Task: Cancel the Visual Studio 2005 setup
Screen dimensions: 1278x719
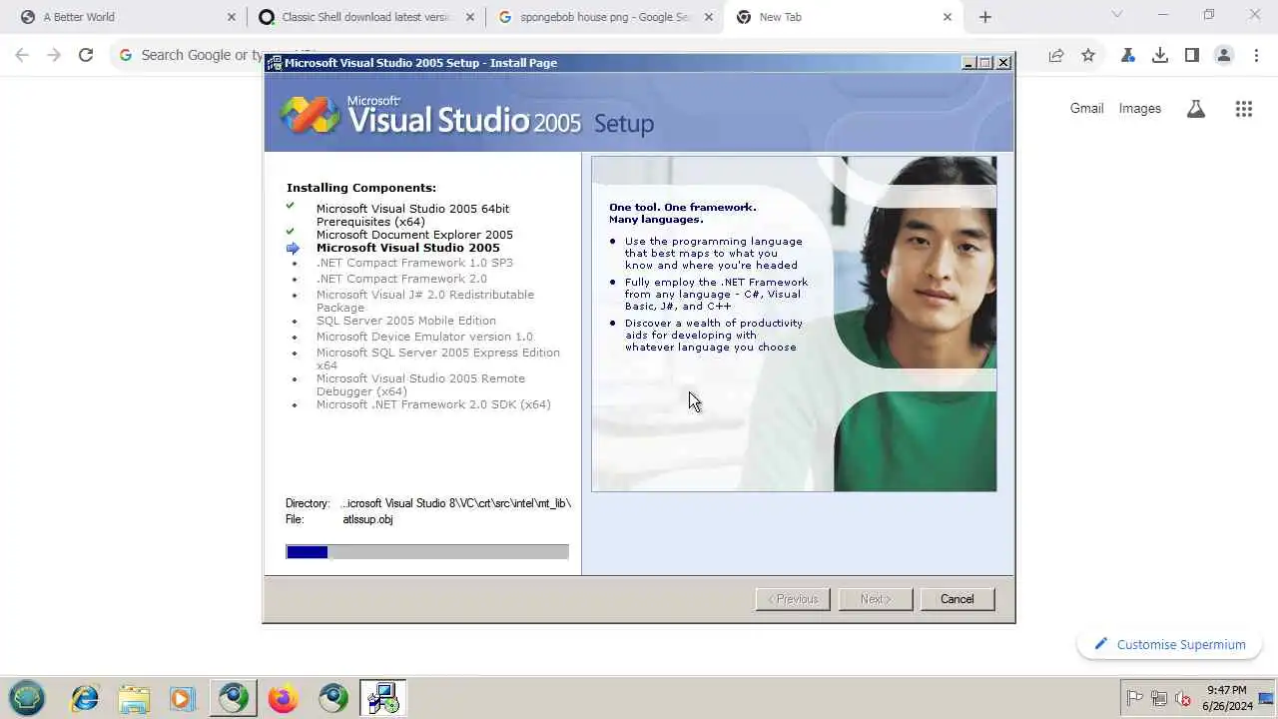Action: tap(957, 599)
